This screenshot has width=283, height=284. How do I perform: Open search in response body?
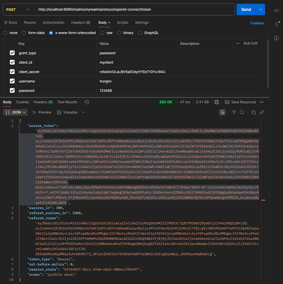pos(242,112)
